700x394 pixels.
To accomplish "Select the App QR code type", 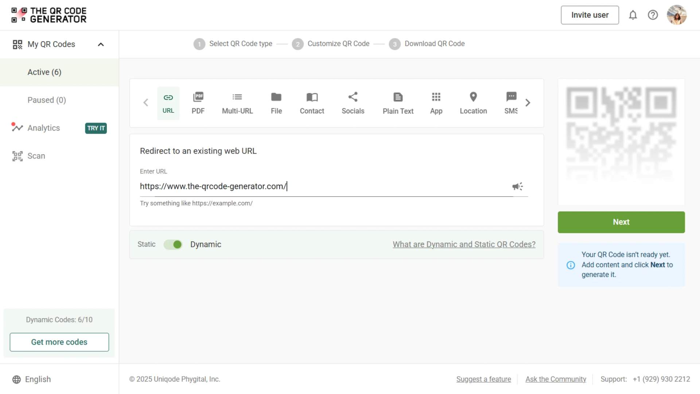I will point(436,103).
